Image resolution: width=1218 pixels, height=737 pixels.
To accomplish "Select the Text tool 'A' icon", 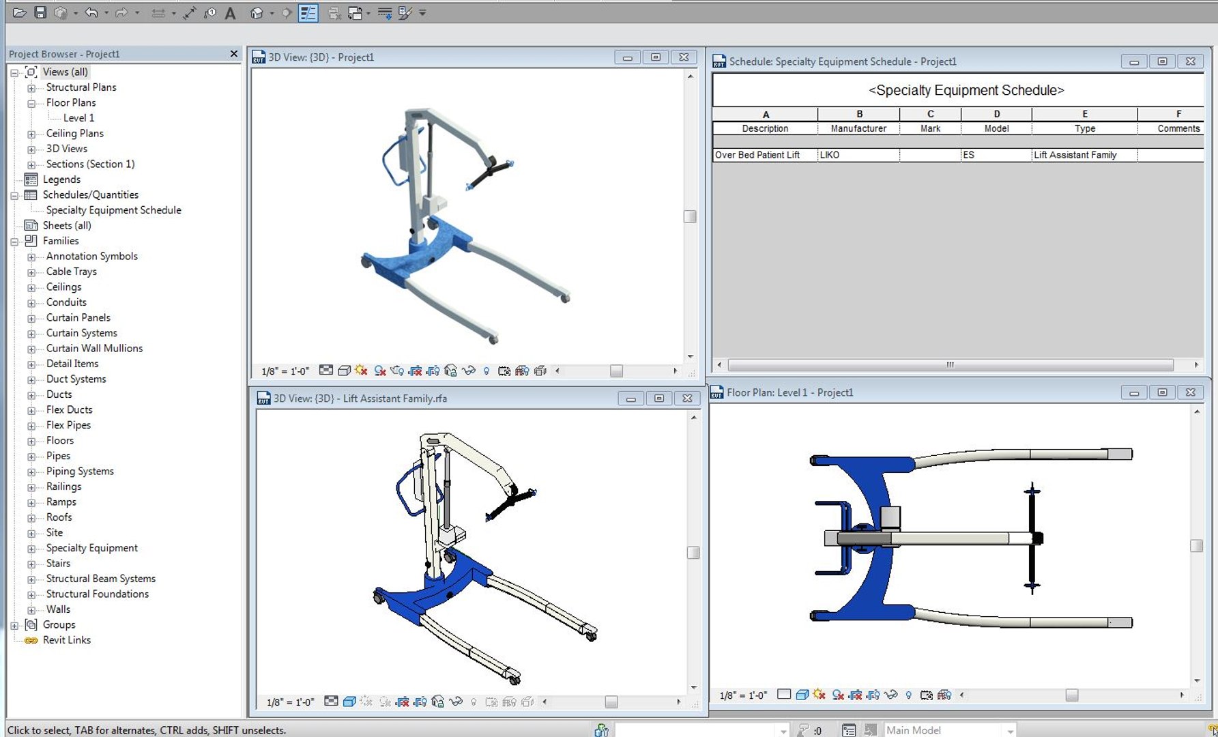I will pos(231,13).
